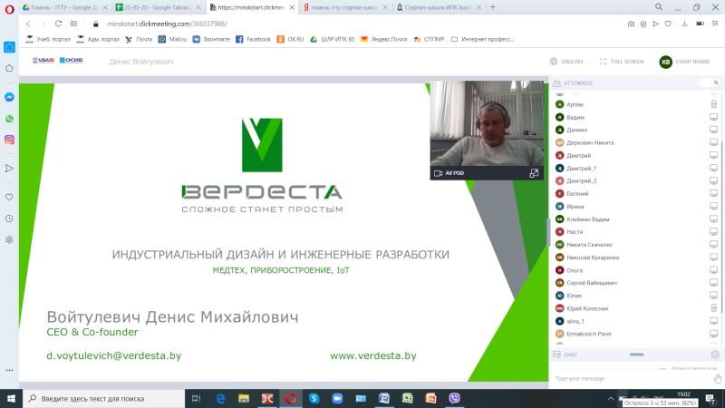Screen dimensions: 725x408
Task: Select attendee Клейман Вадим
Action: click(x=587, y=219)
